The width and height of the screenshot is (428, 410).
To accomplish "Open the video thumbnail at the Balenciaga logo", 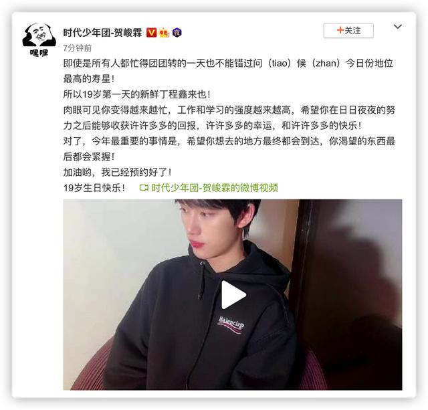I will [x=231, y=324].
